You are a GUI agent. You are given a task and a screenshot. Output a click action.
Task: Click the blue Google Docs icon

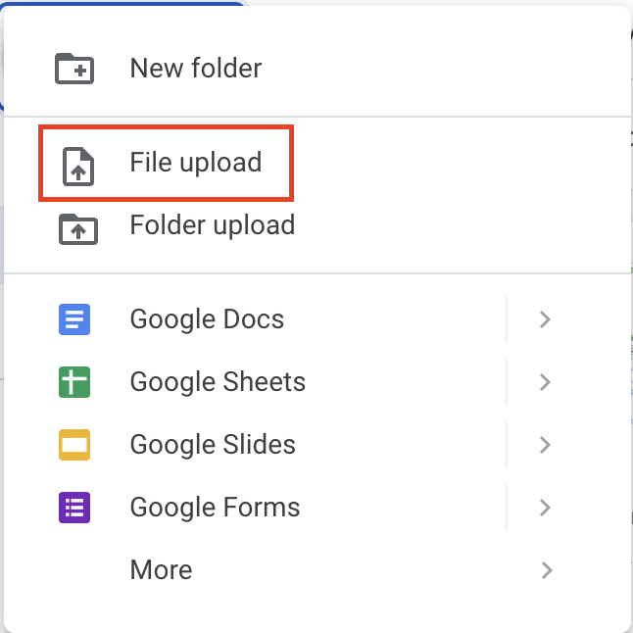pos(74,319)
